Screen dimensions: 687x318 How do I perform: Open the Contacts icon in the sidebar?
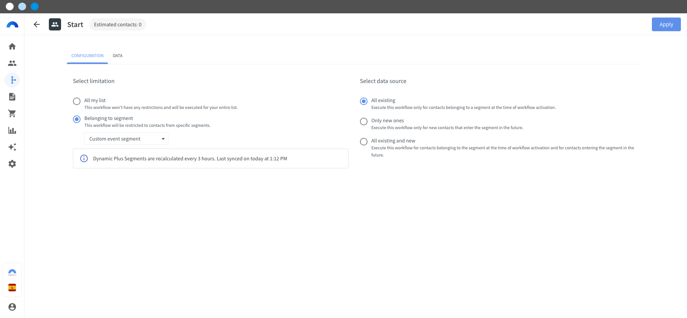click(x=12, y=63)
